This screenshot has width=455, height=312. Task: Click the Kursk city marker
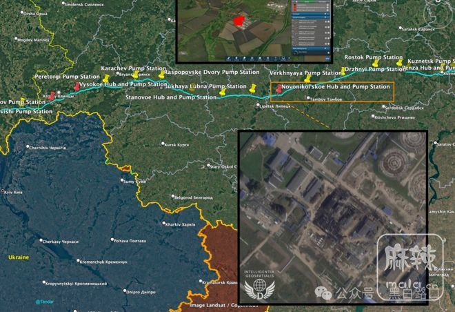163,144
